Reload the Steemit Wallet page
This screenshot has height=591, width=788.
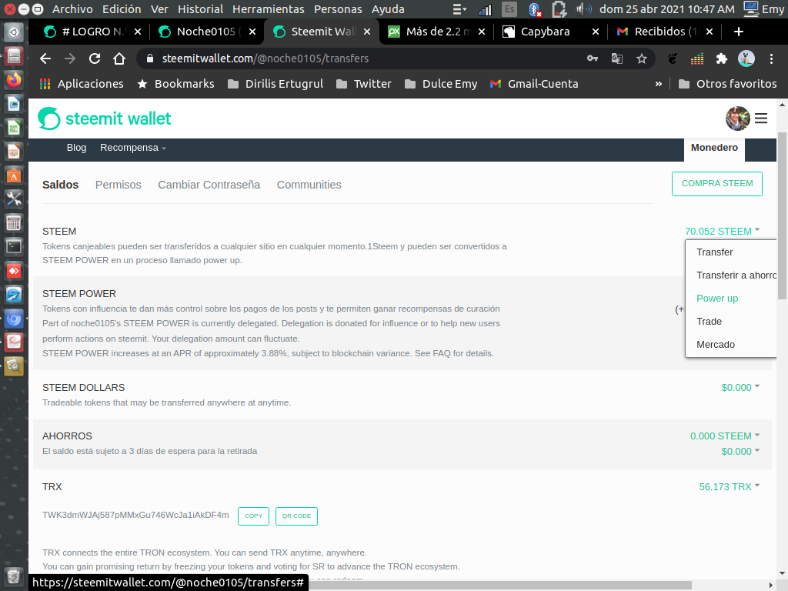pyautogui.click(x=95, y=58)
